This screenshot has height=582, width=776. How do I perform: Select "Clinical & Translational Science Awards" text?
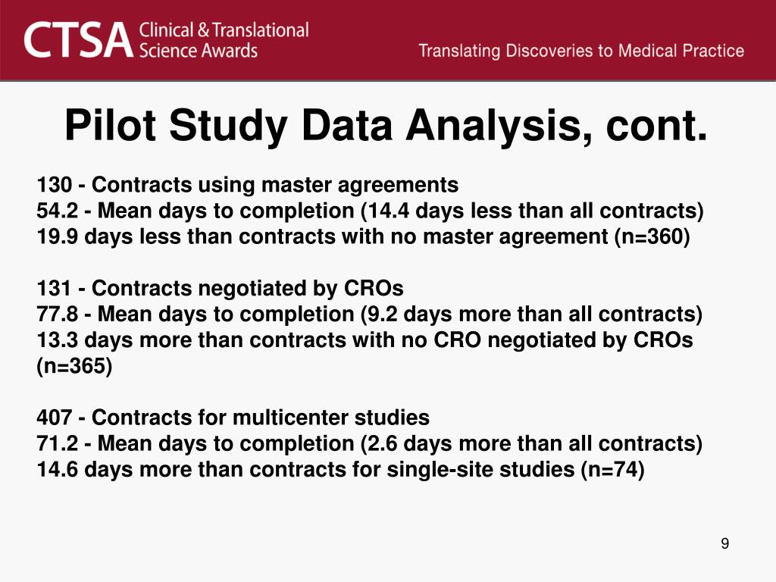[x=224, y=40]
